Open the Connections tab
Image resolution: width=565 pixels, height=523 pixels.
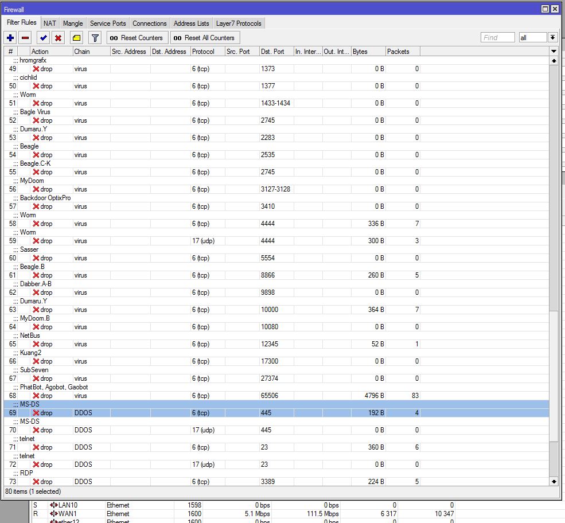click(x=150, y=24)
